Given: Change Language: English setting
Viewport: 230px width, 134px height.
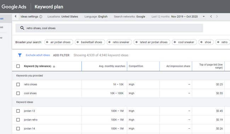Looking at the screenshot, I should [x=96, y=17].
